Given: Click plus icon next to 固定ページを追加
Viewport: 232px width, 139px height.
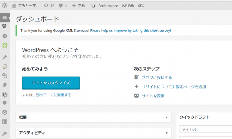Looking at the screenshot, I should tap(137, 87).
